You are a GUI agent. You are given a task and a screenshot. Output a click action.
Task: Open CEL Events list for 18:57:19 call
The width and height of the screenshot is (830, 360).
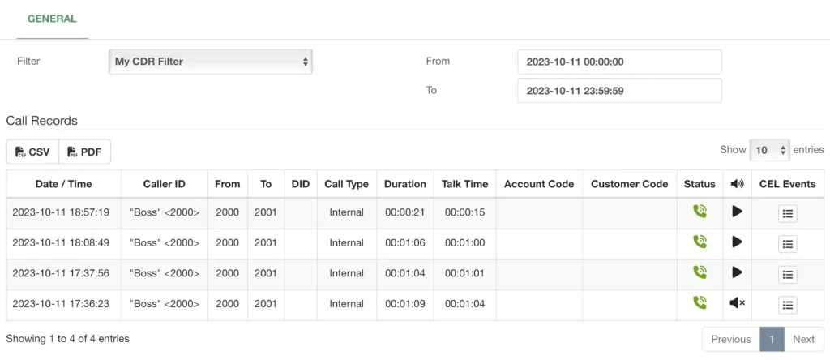click(787, 214)
